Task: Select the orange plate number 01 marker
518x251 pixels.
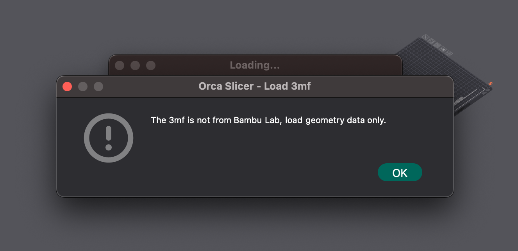Action: (491, 83)
